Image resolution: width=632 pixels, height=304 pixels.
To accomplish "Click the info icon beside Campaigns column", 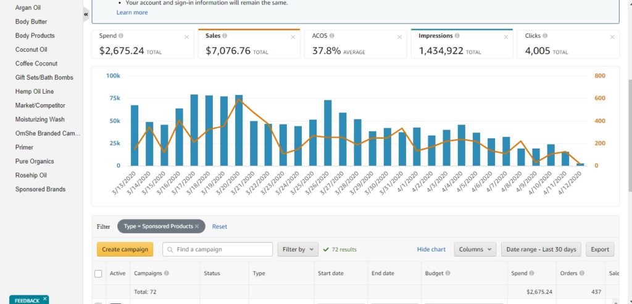I will tap(167, 273).
